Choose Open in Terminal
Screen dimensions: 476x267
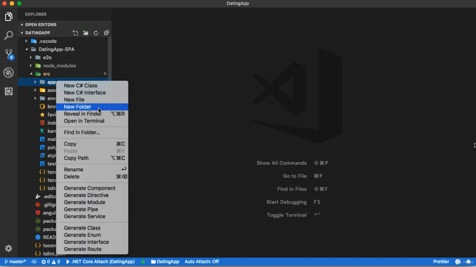point(92,121)
